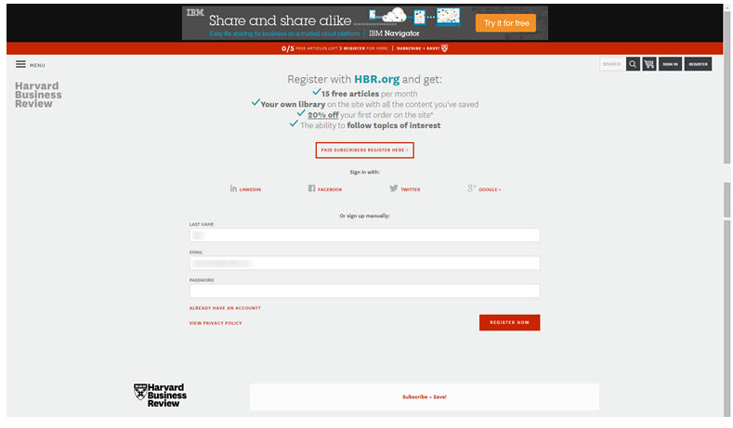The height and width of the screenshot is (428, 733).
Task: Open Already Have an Account link
Action: [225, 308]
